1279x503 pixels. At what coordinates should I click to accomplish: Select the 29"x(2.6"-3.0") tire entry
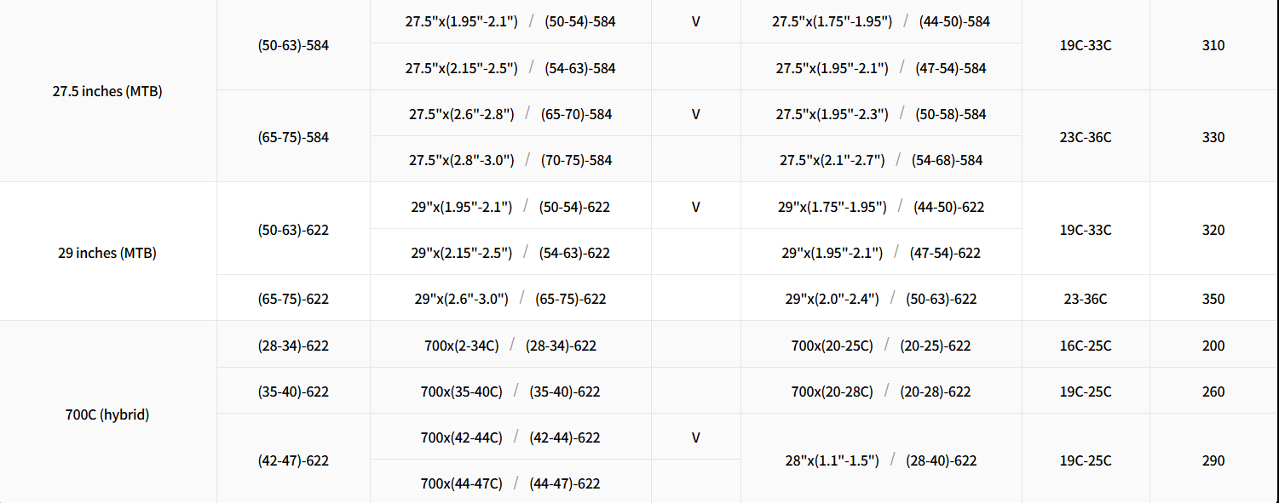(x=461, y=299)
